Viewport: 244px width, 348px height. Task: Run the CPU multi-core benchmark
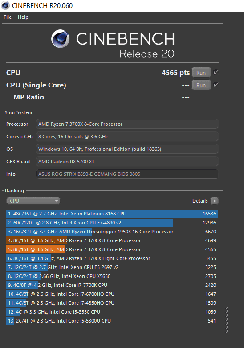pyautogui.click(x=201, y=73)
